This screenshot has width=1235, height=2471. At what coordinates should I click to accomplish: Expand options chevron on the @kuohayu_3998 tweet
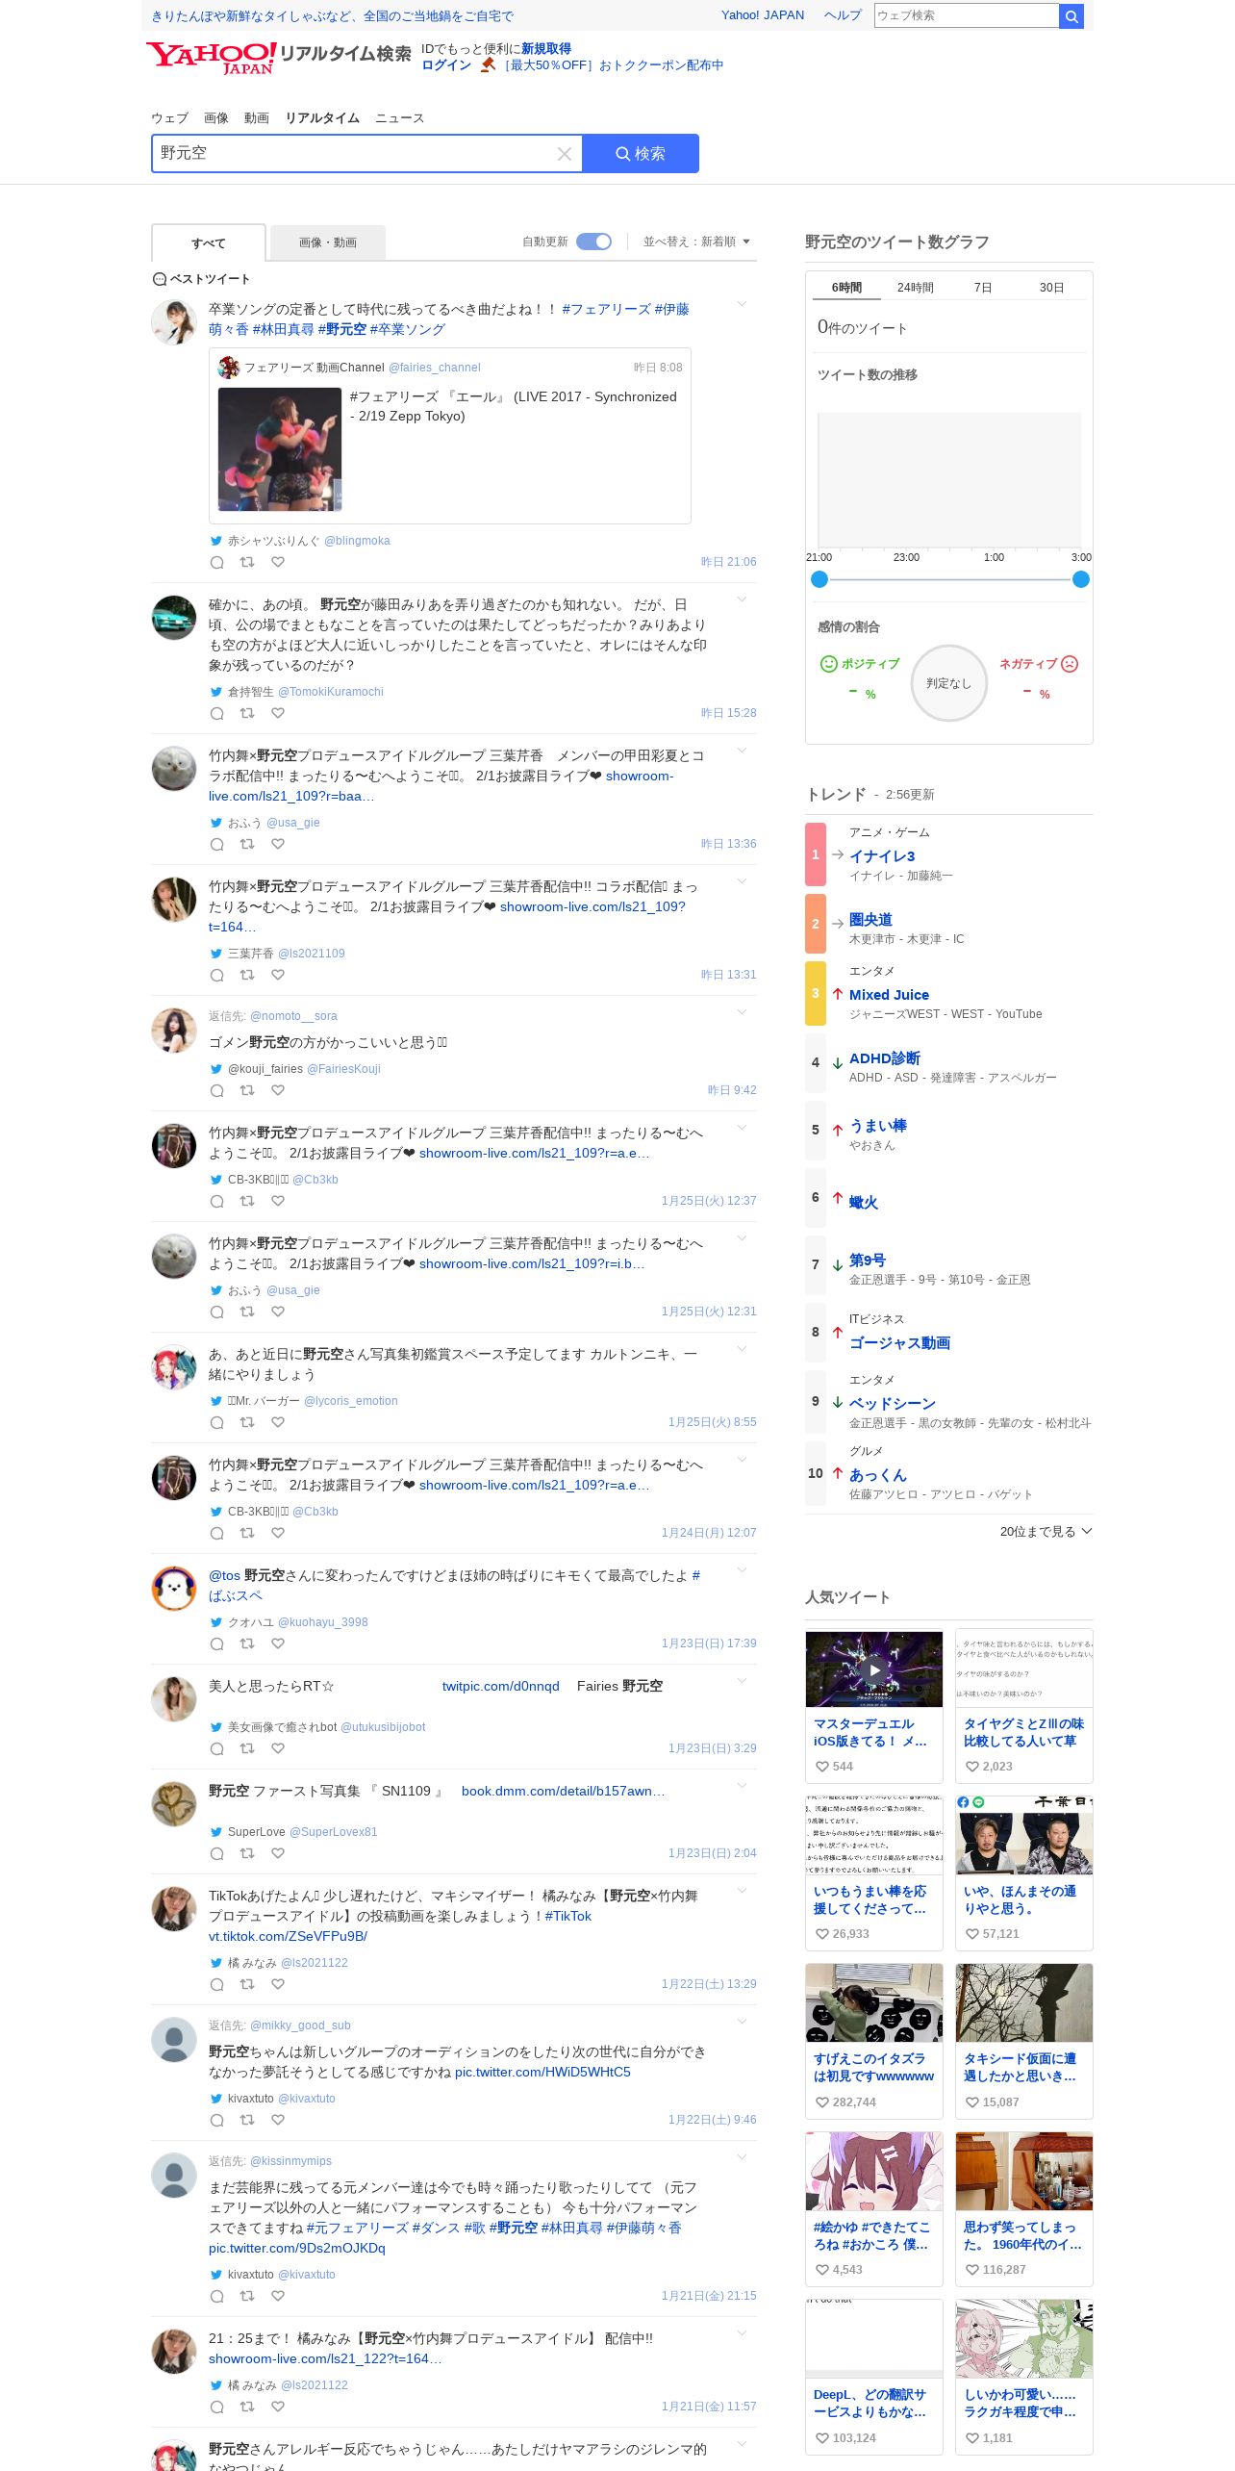coord(742,1570)
